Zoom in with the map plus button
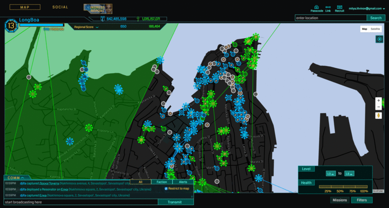389x208 pixels. click(x=378, y=100)
